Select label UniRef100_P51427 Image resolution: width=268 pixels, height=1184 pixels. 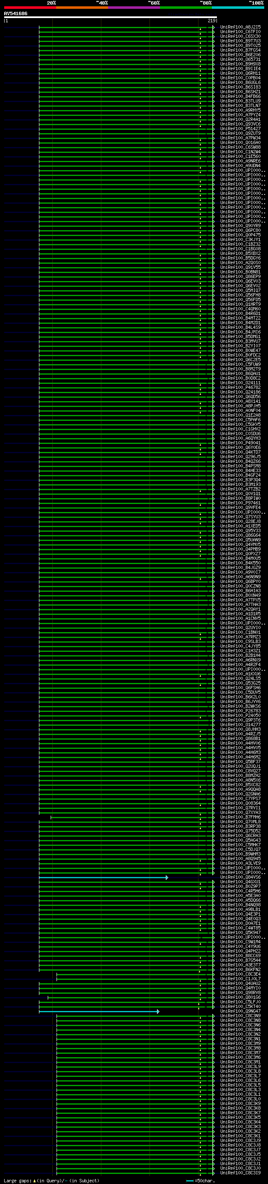(240, 129)
